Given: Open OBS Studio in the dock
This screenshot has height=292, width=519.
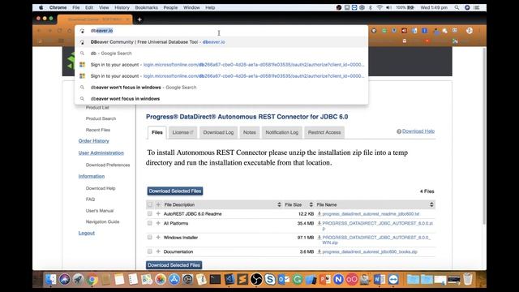Looking at the screenshot, I should (x=256, y=279).
